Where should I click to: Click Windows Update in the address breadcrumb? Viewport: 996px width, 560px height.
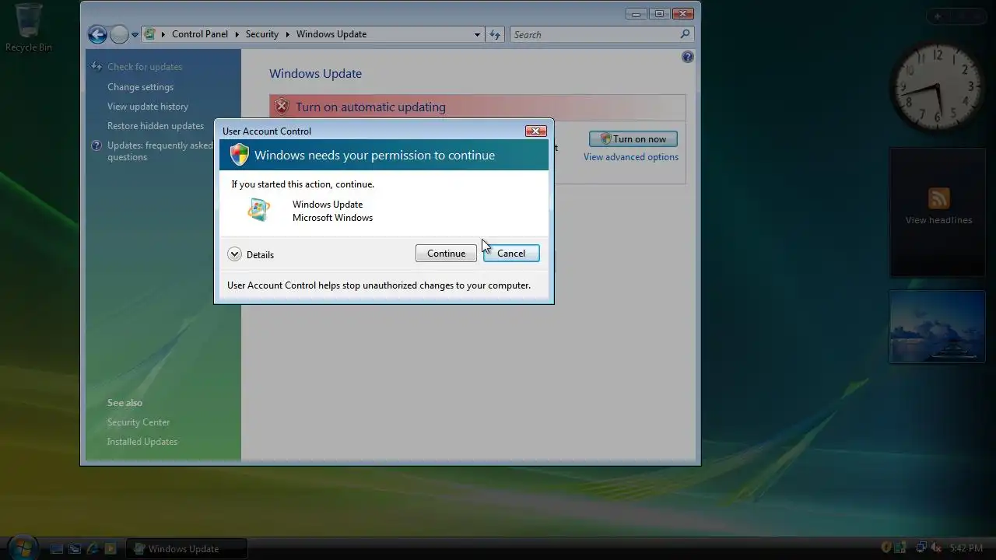[331, 34]
